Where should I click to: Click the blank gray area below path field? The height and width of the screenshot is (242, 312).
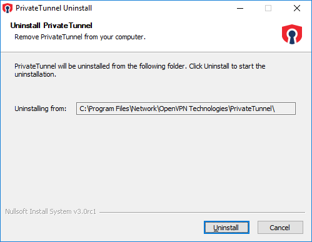(x=156, y=160)
